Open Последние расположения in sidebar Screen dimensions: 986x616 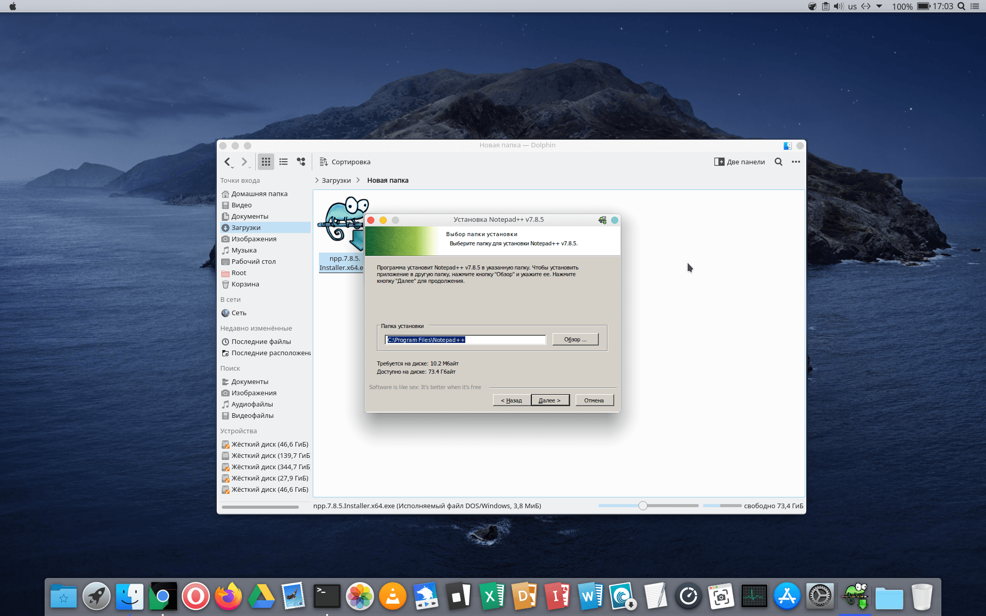coord(266,353)
